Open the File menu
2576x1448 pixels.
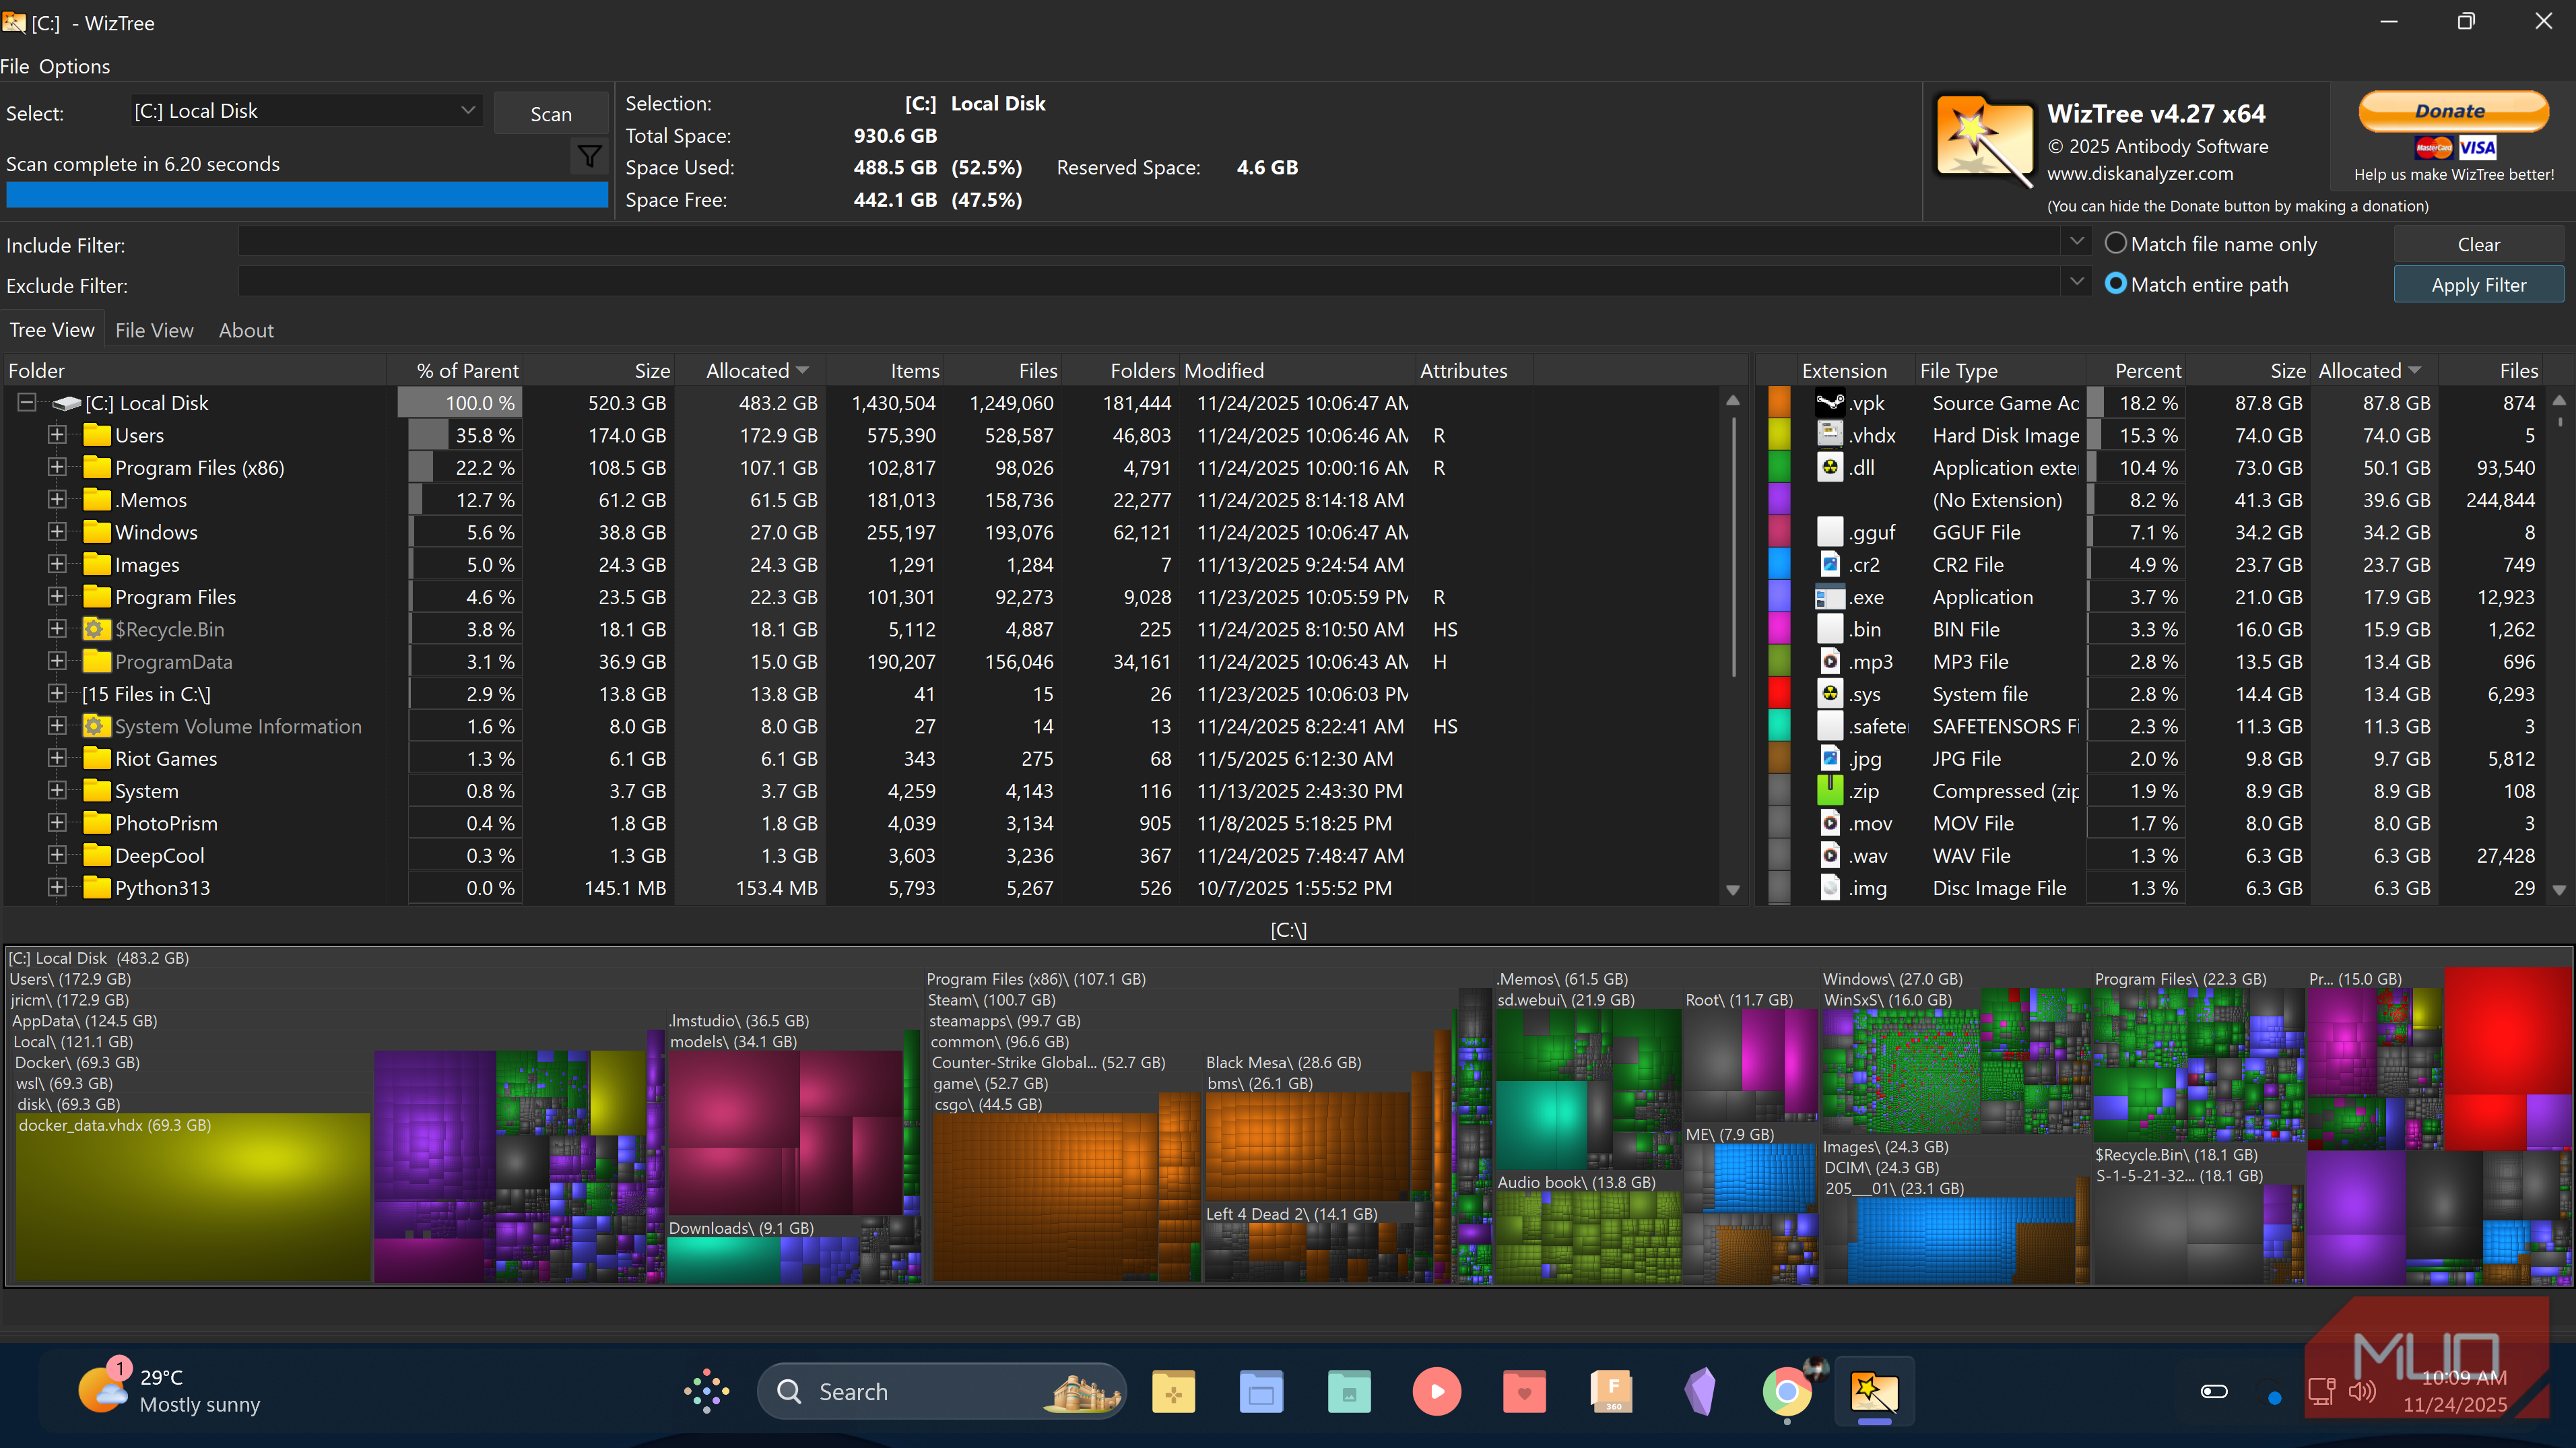click(x=15, y=66)
